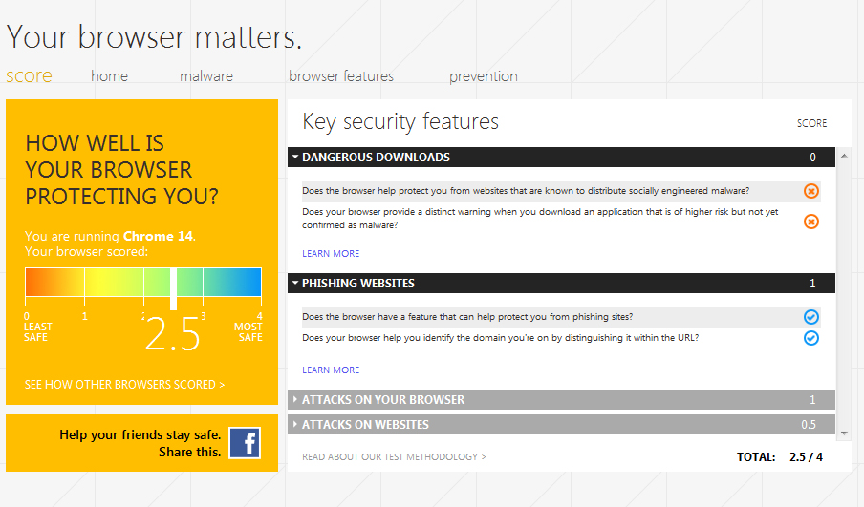This screenshot has height=507, width=864.
Task: Click the scrollbar down arrow in features panel
Action: [844, 433]
